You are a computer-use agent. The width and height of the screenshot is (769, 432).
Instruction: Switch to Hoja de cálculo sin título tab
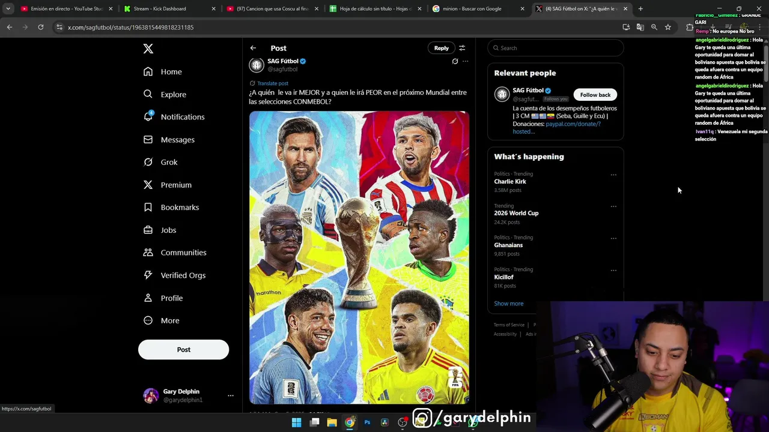tap(377, 9)
